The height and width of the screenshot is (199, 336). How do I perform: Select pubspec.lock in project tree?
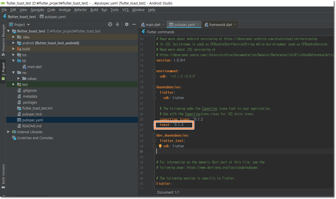pos(32,114)
